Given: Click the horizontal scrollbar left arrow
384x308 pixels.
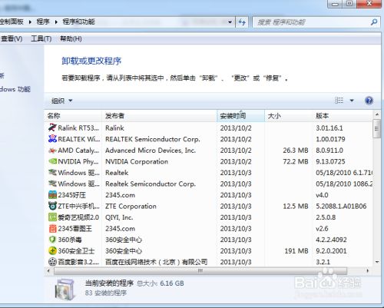Looking at the screenshot, I should (x=48, y=270).
